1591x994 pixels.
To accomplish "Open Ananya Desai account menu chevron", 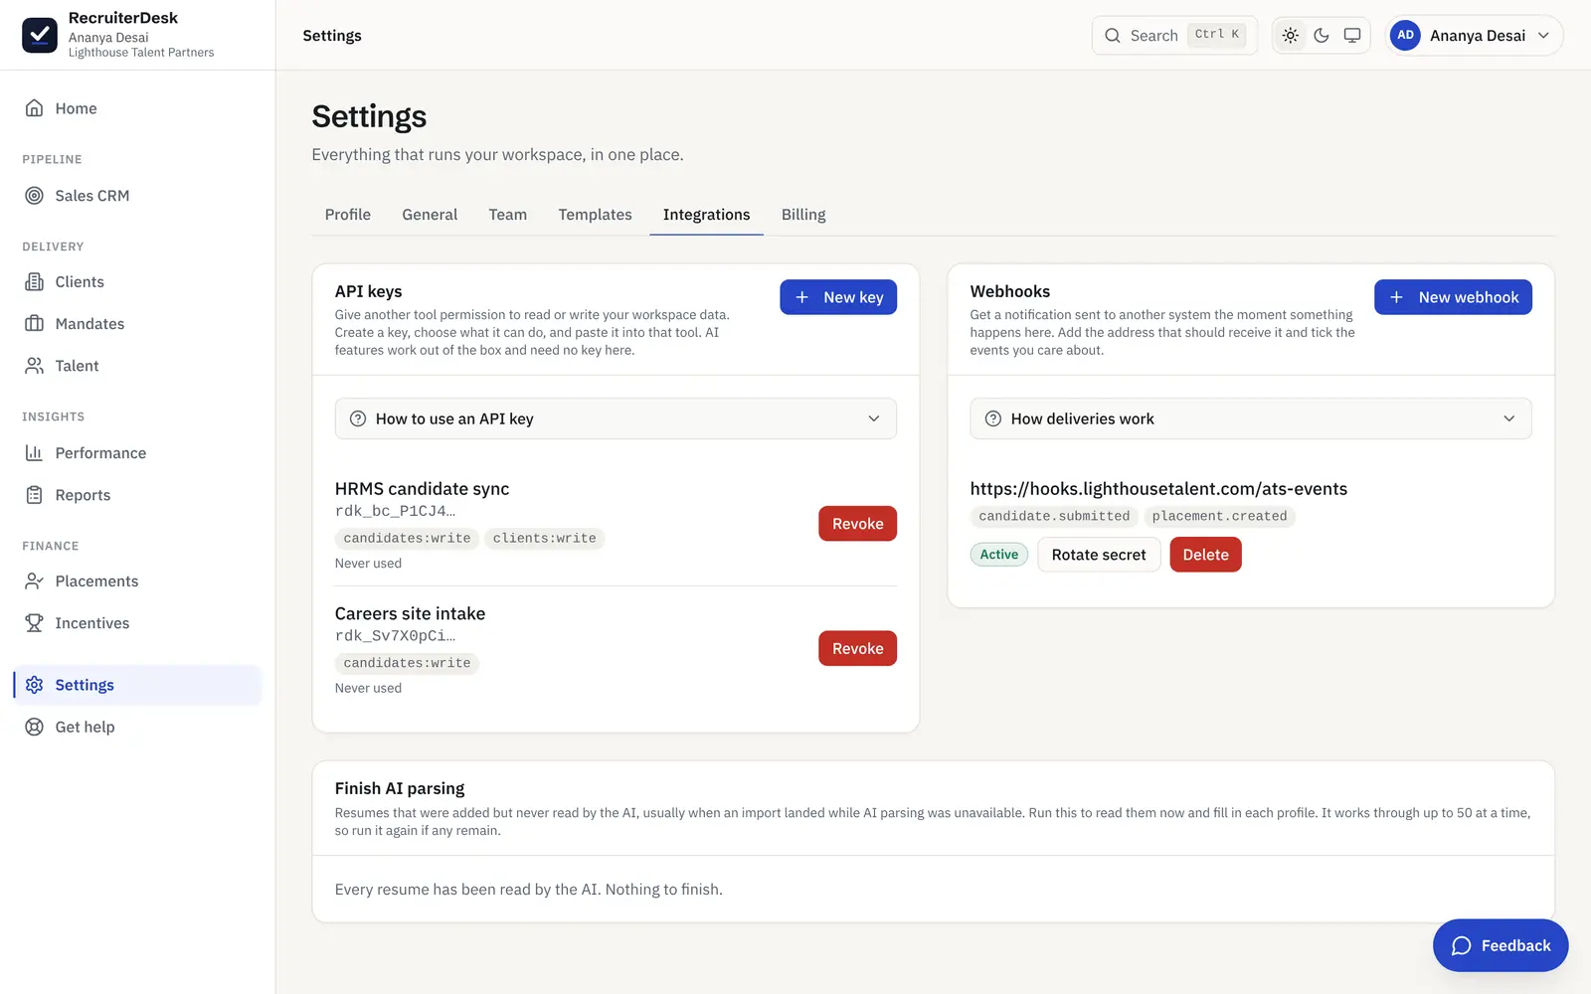I will pos(1543,36).
